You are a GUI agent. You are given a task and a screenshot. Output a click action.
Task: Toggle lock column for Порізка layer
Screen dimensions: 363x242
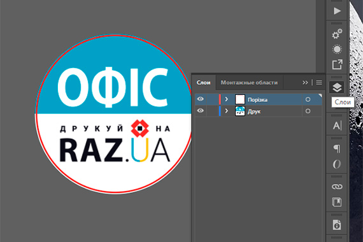pos(212,99)
